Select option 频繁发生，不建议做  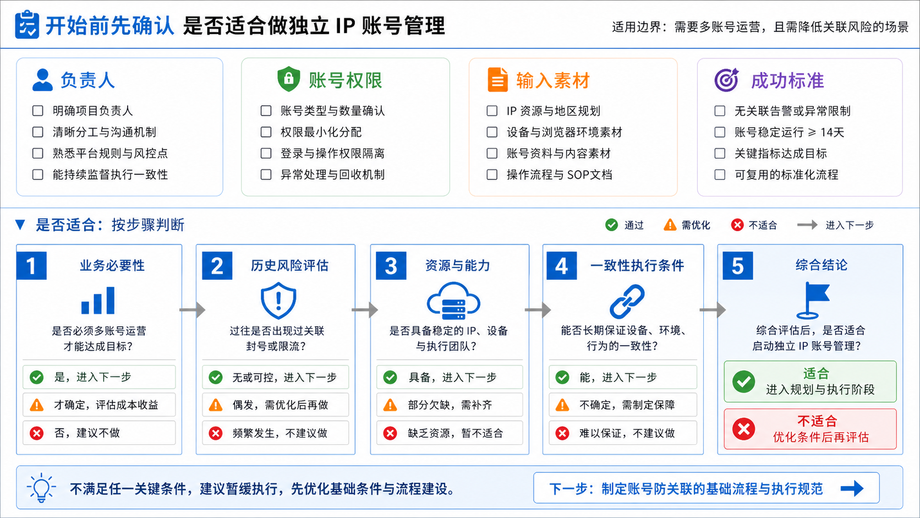point(275,433)
